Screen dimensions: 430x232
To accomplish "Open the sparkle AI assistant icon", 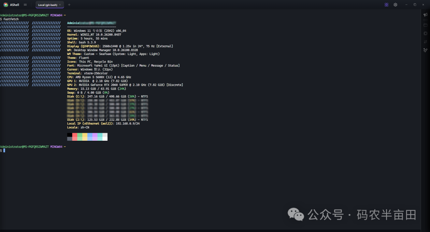I will tap(425, 50).
